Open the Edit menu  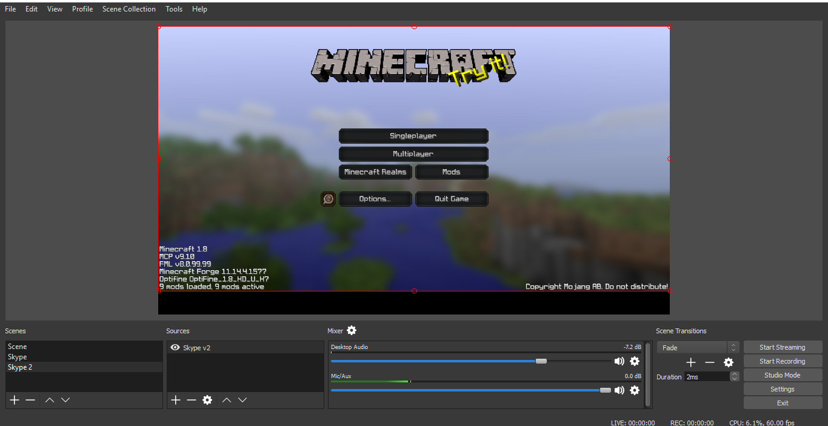(x=32, y=9)
